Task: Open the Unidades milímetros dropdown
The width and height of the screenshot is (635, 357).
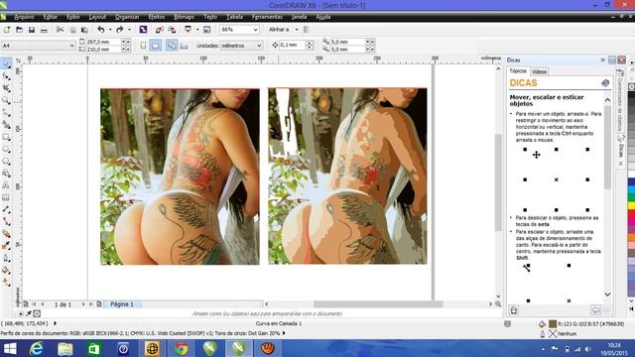Action: 242,46
